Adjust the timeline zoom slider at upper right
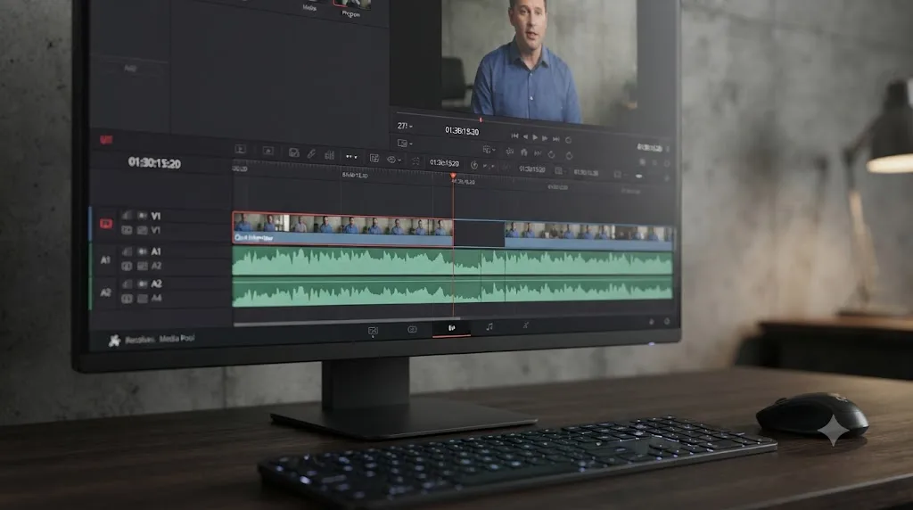 [638, 176]
